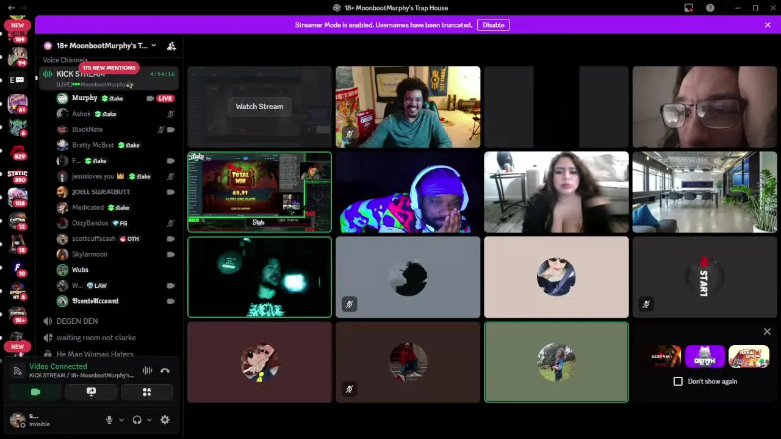Click the red-dot inbox icon in title bar
781x439 pixels.
click(688, 8)
